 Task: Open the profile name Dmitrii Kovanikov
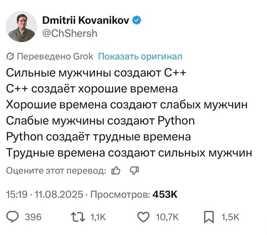click(86, 20)
